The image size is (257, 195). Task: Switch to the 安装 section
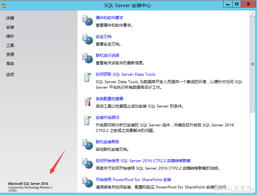pyautogui.click(x=10, y=27)
